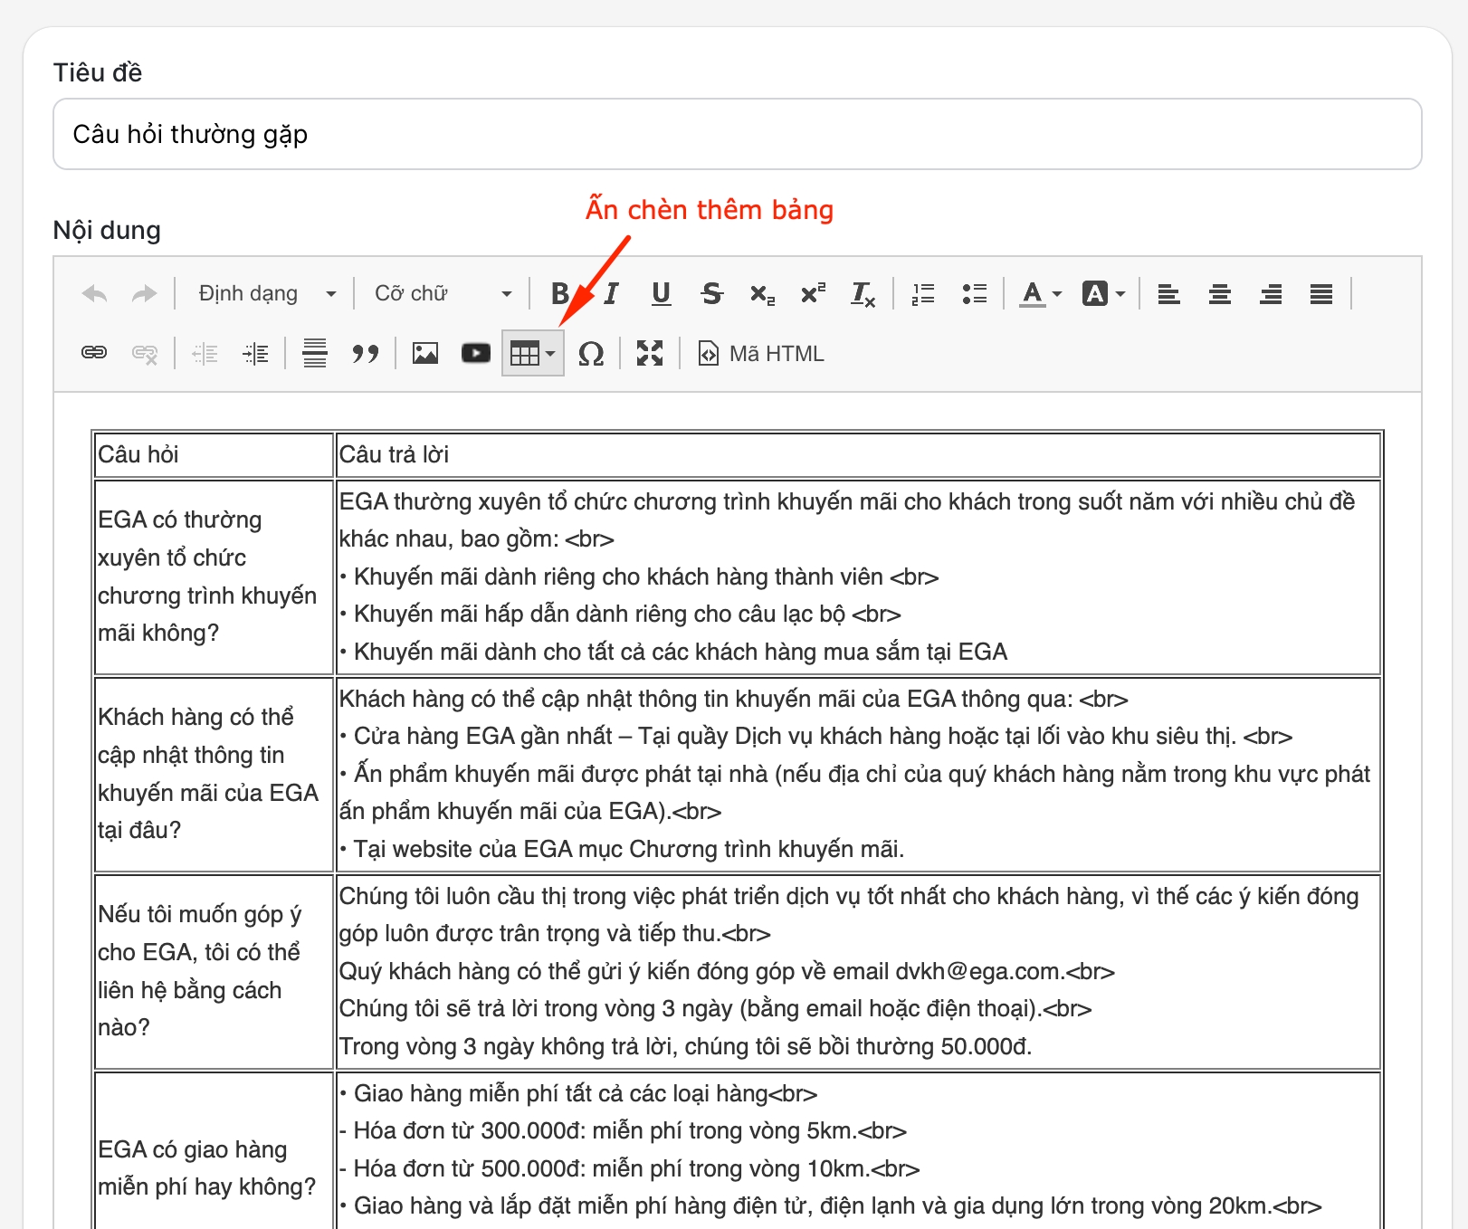Center align the text

pyautogui.click(x=1220, y=294)
